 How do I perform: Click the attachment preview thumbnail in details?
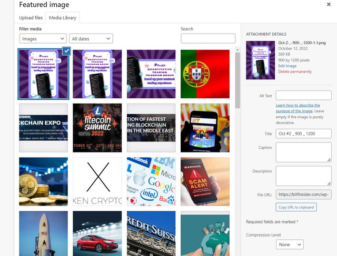coord(261,60)
